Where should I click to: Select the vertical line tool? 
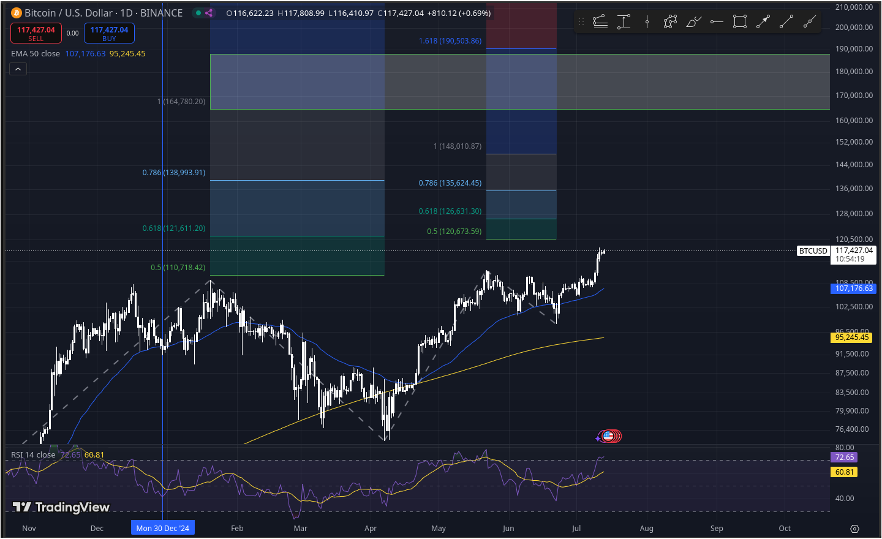(x=647, y=22)
